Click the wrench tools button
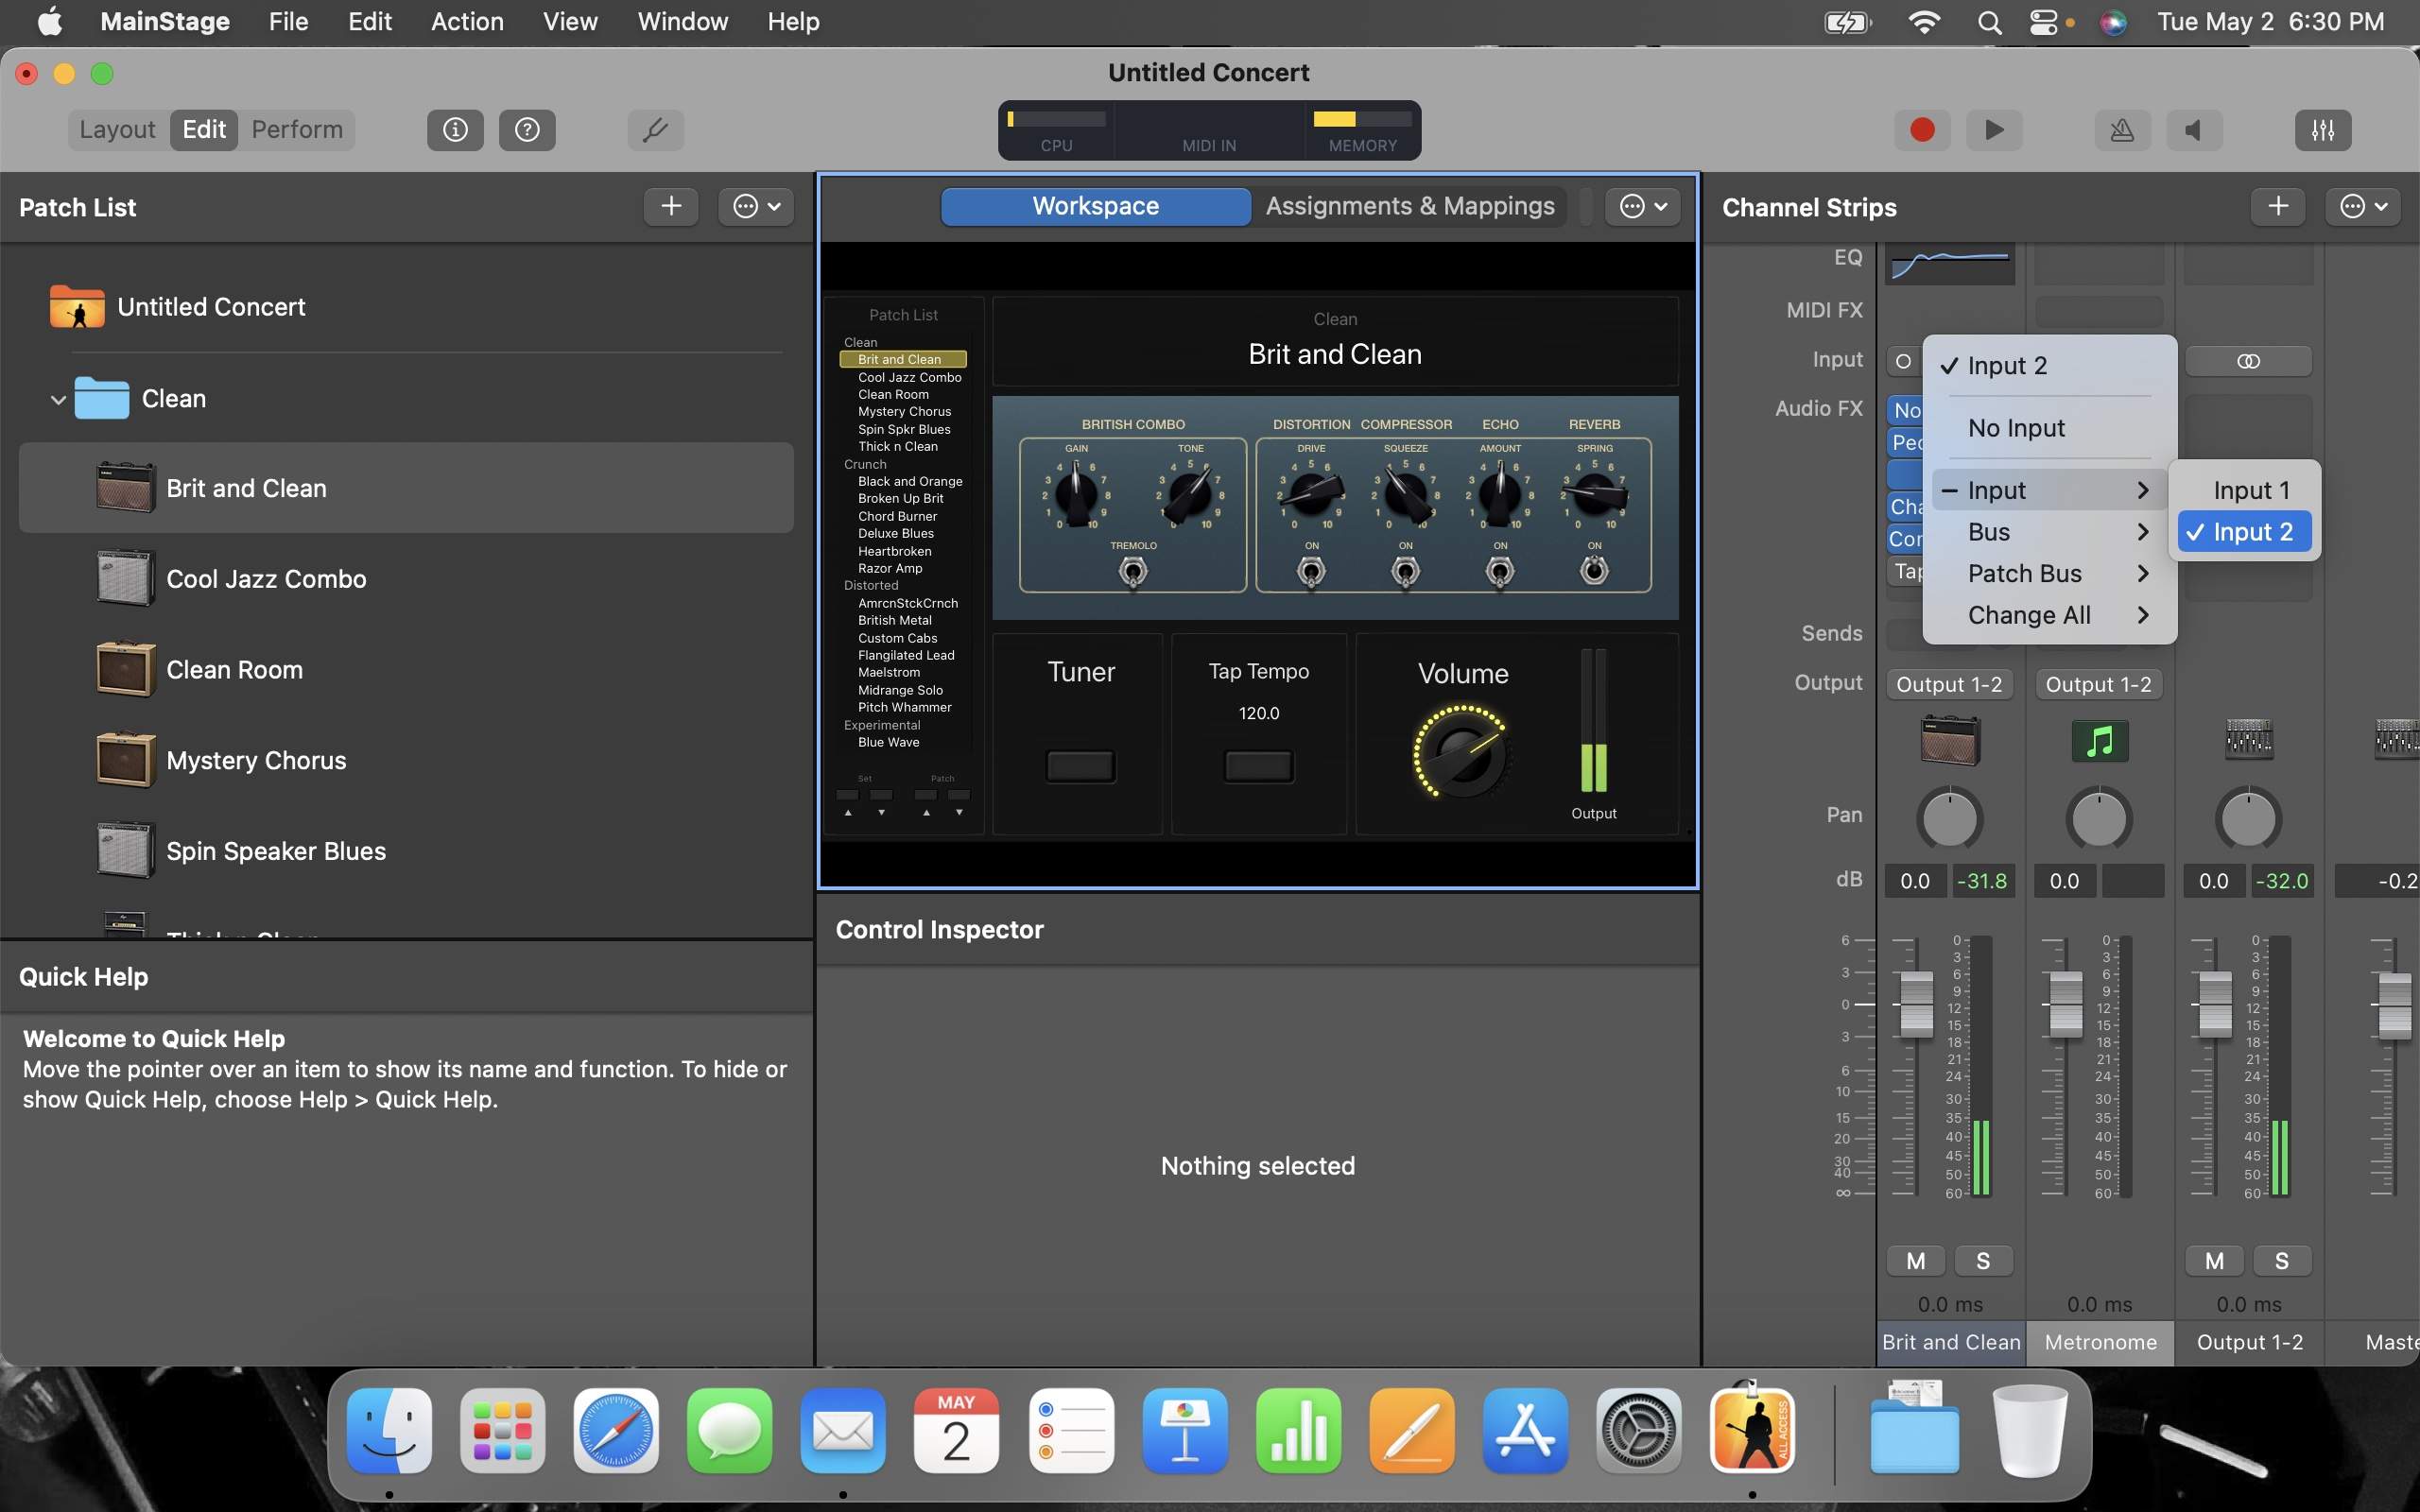 (x=655, y=130)
